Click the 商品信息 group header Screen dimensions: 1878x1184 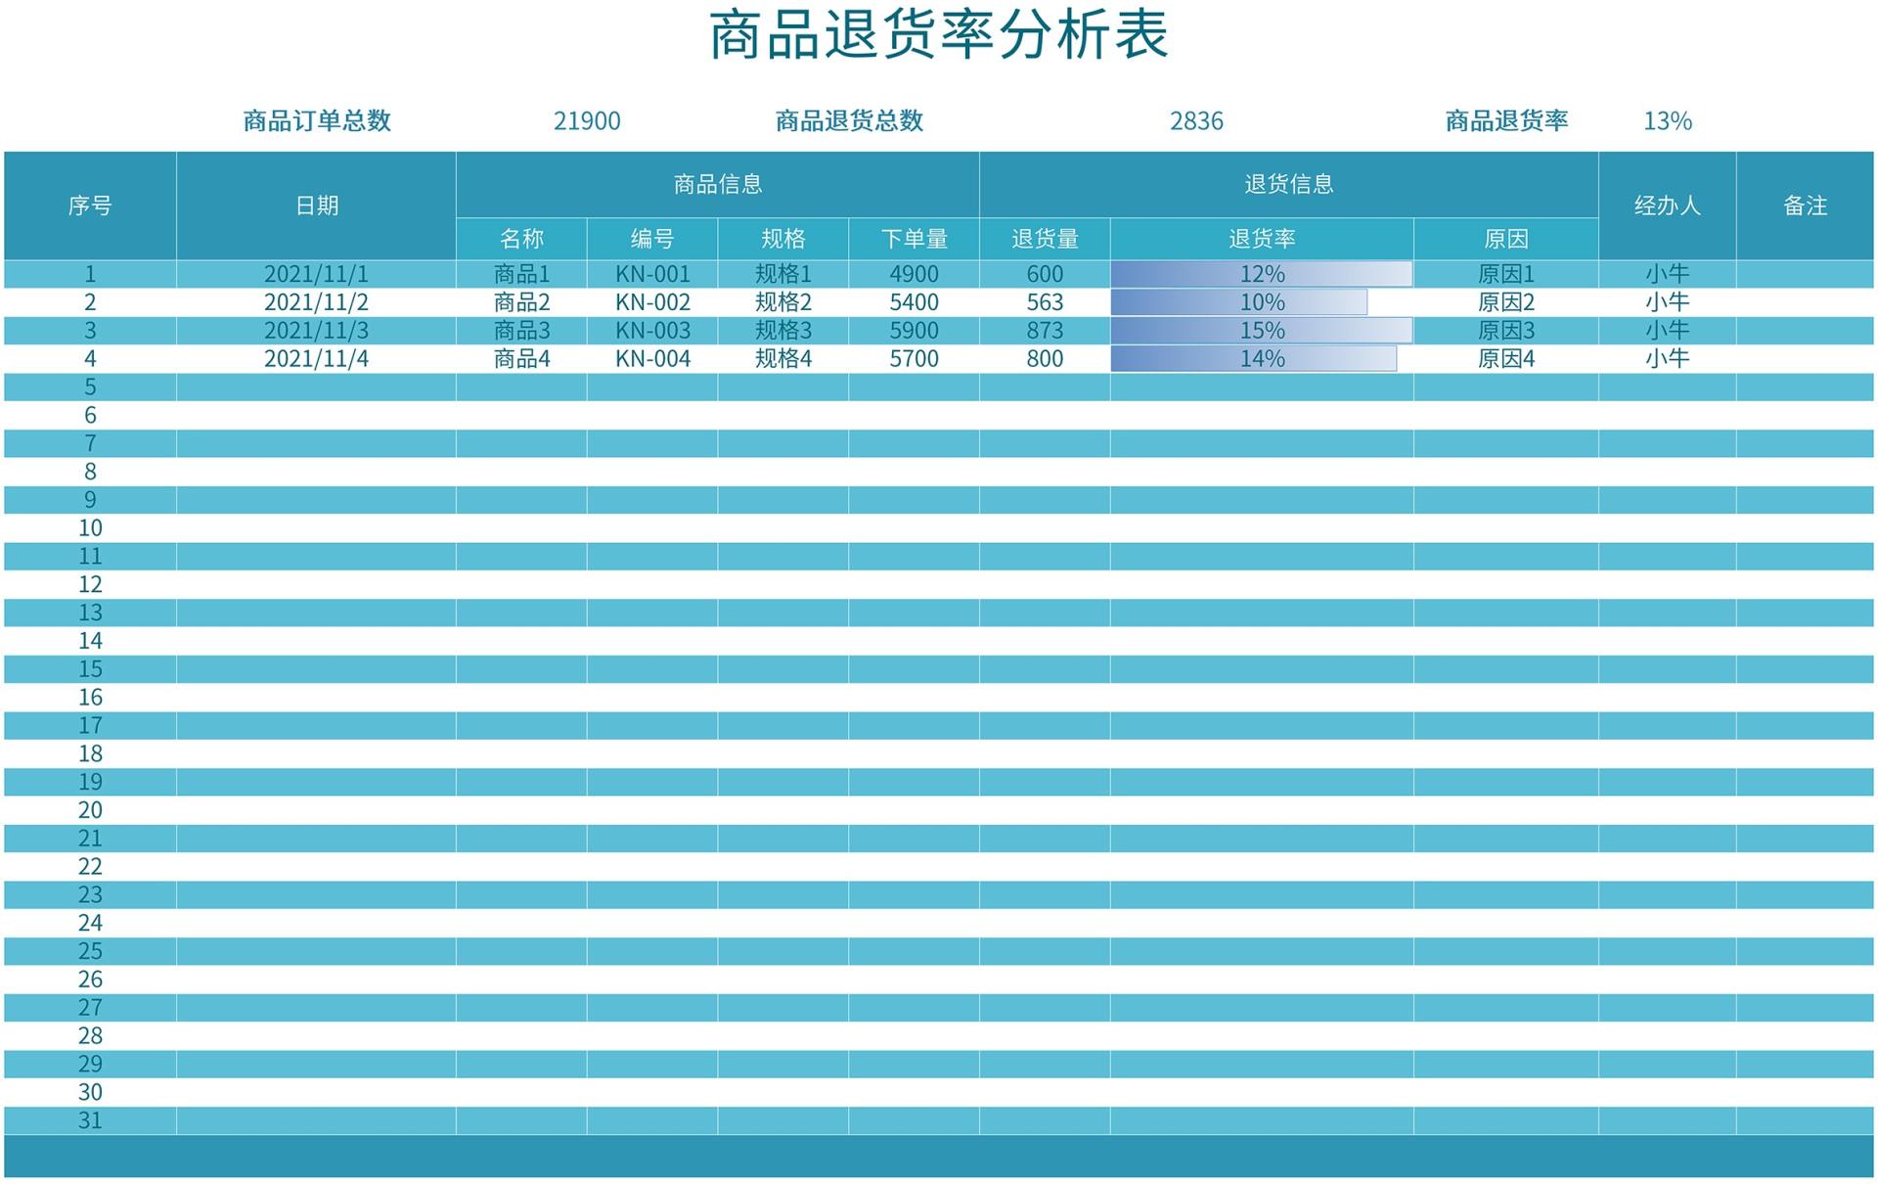(x=718, y=184)
